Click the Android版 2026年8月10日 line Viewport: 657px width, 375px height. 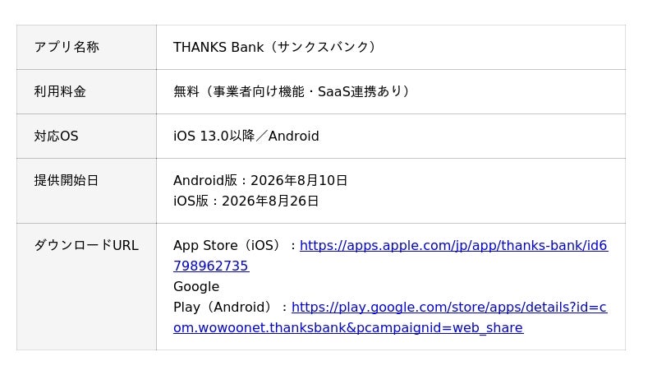click(x=260, y=180)
